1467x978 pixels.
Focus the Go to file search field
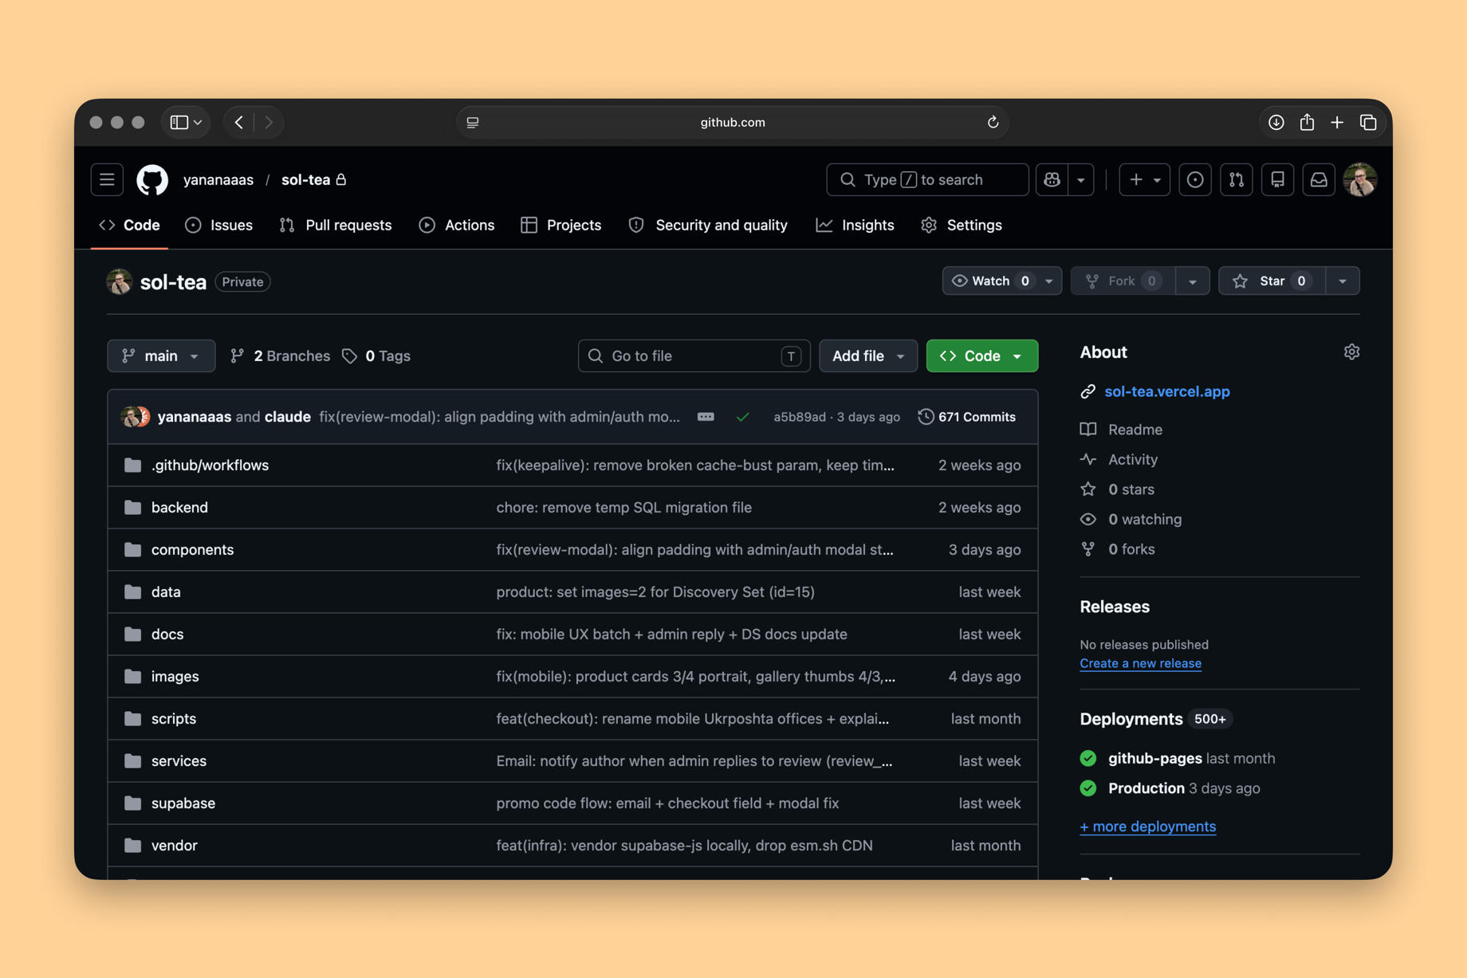[x=694, y=355]
